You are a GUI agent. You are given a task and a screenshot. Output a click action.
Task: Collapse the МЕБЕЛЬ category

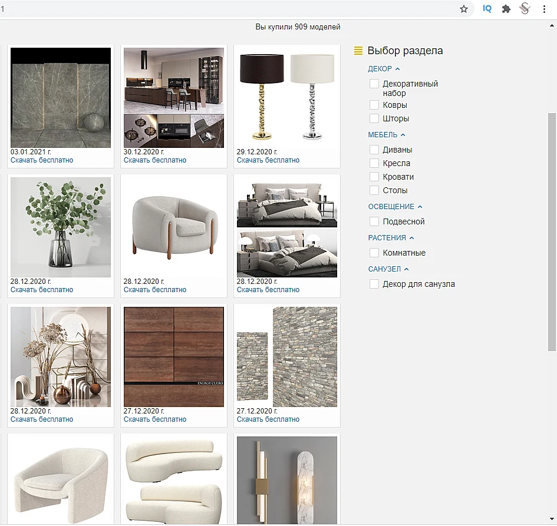[387, 135]
